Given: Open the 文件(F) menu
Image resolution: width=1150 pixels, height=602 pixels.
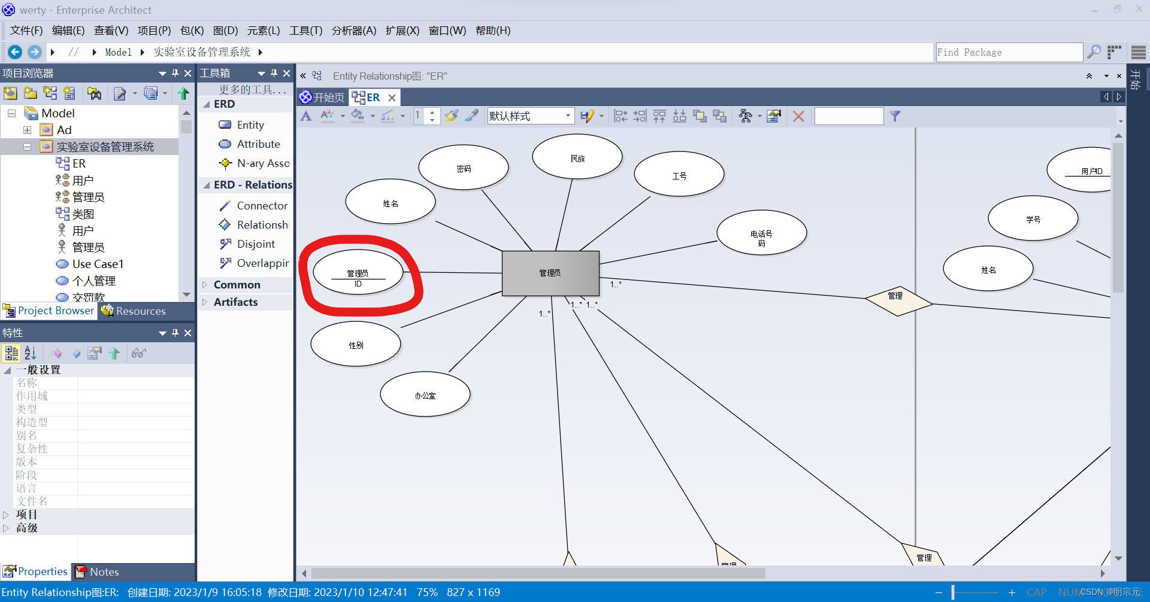Looking at the screenshot, I should [26, 31].
